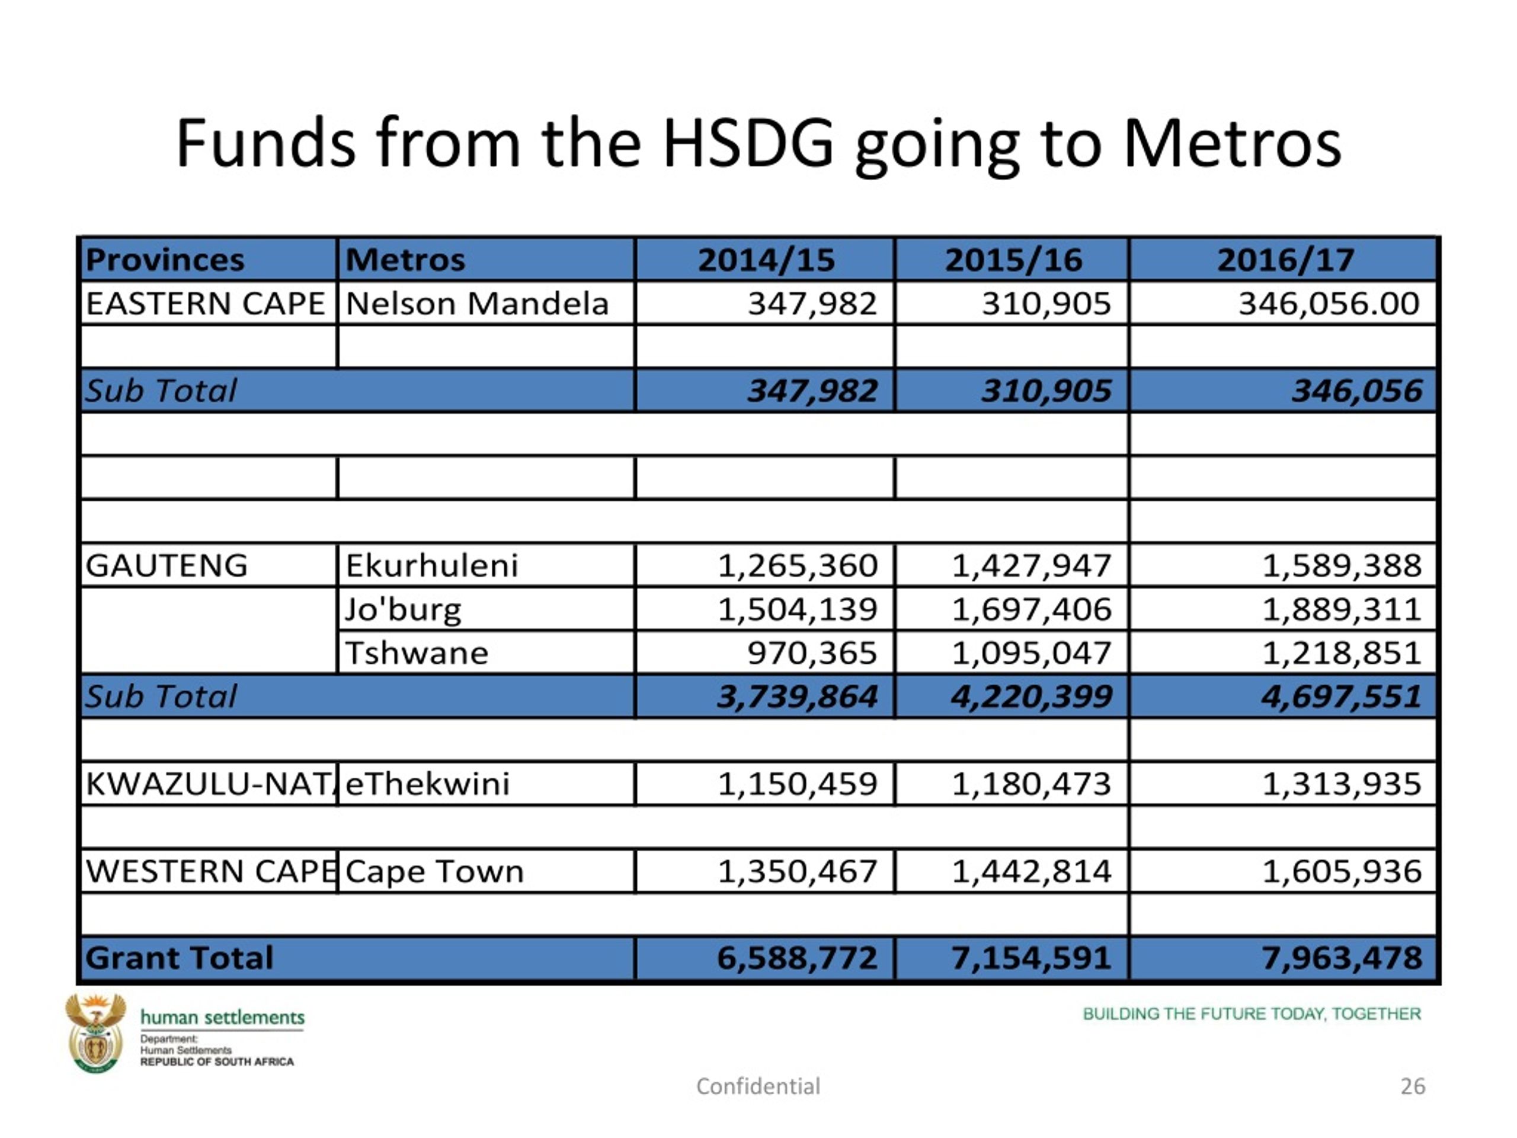The image size is (1517, 1138).
Task: Click the value 1,697,406
Action: pos(1030,609)
